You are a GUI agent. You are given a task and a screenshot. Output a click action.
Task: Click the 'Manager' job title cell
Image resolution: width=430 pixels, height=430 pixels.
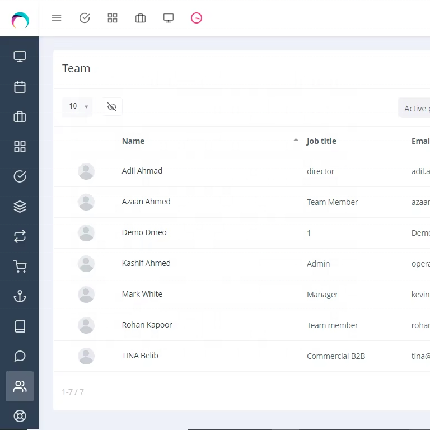pos(322,295)
